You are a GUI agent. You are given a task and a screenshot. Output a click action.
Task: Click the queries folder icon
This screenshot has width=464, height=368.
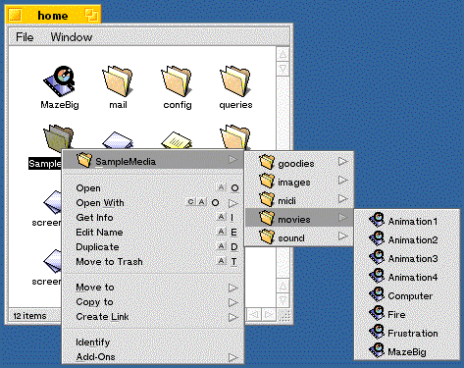tap(235, 81)
